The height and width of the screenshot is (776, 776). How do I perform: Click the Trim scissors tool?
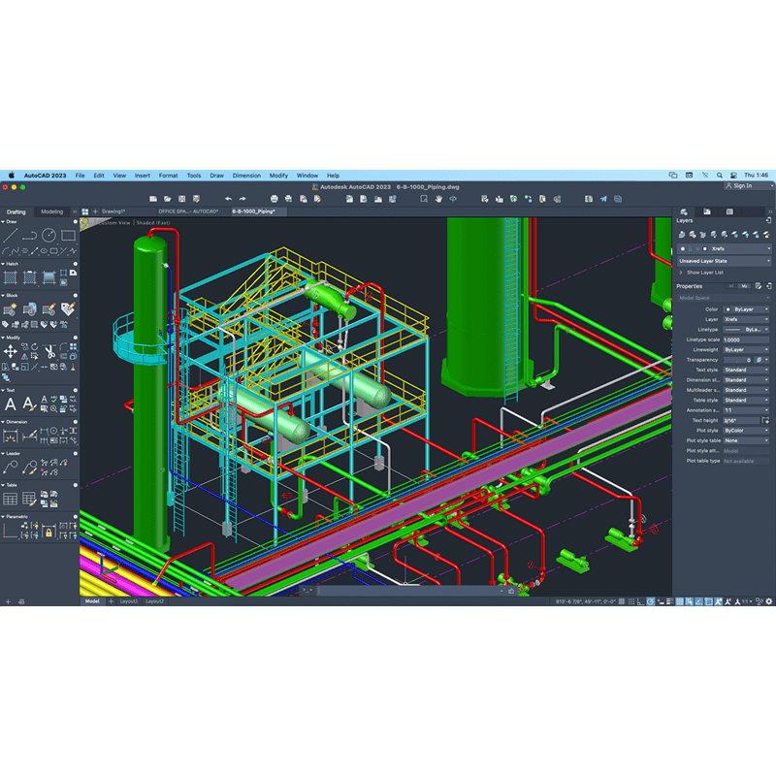tap(48, 350)
